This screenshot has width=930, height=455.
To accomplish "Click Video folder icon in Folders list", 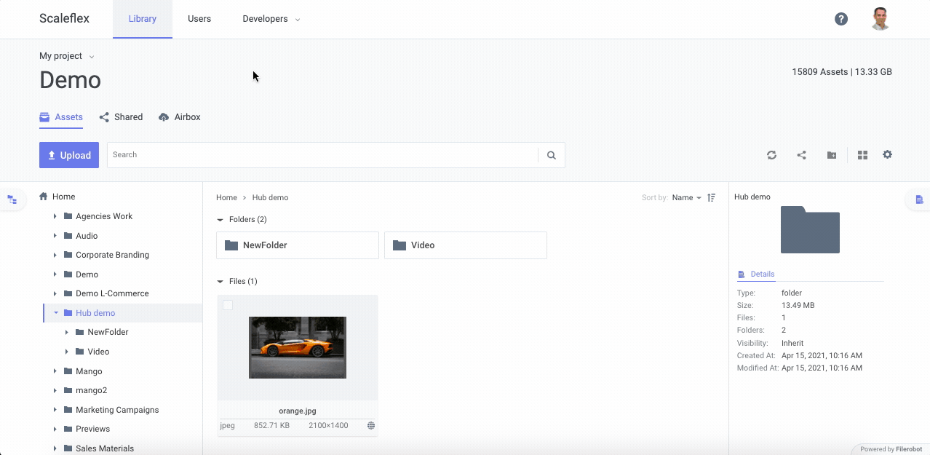I will click(400, 245).
